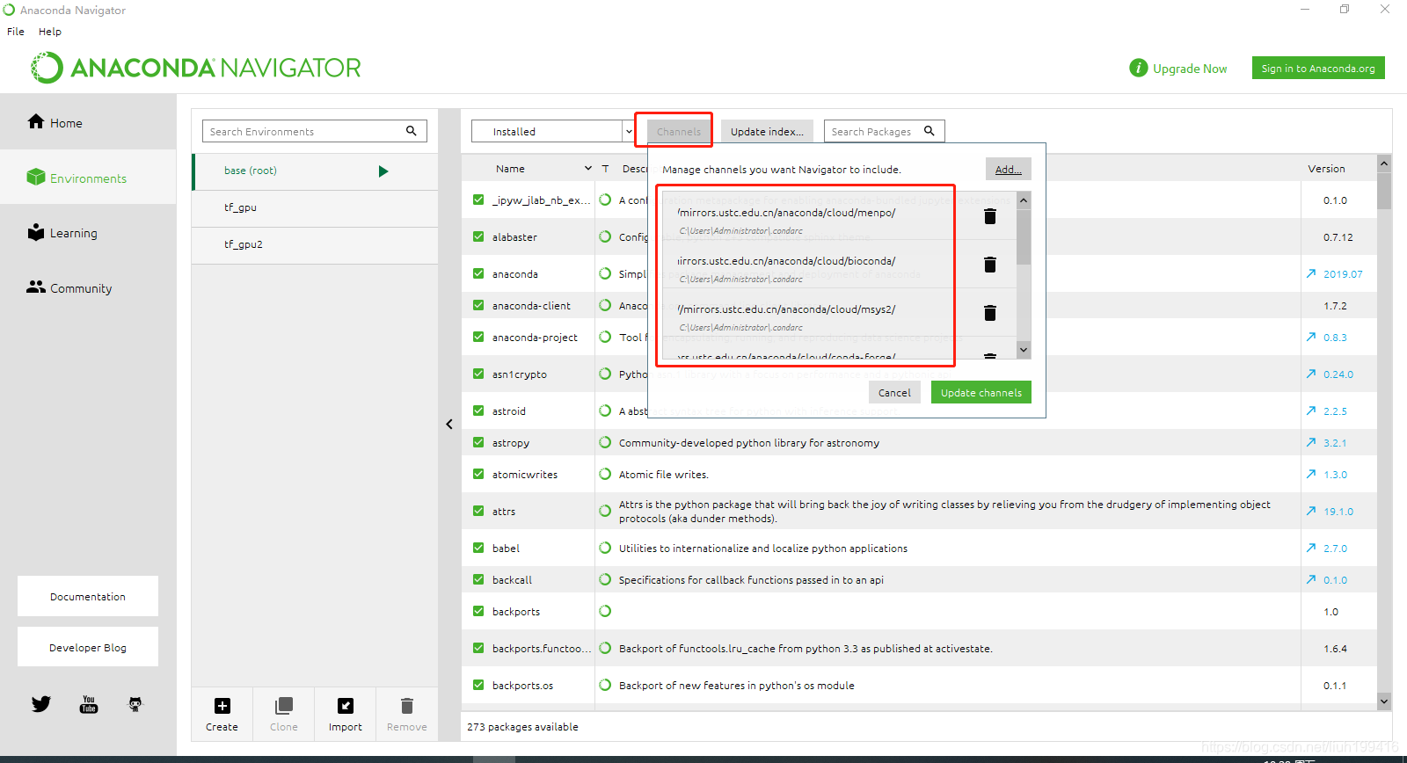Select the tf_gpu2 environment
This screenshot has height=763, width=1407.
pos(315,245)
